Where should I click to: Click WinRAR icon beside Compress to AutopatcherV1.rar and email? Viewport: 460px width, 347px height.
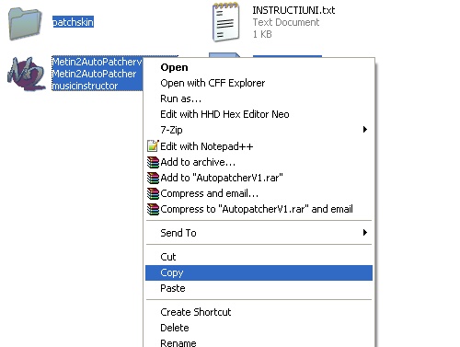[x=153, y=209]
